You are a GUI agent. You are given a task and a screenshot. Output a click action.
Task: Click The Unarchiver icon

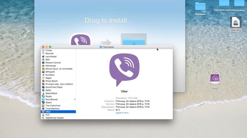[x=43, y=106]
